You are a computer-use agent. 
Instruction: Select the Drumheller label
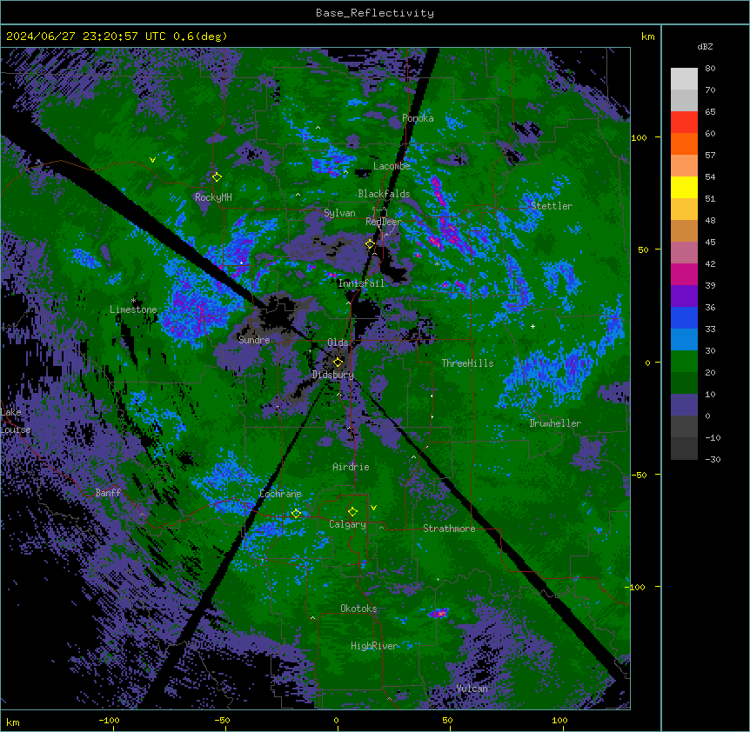coord(555,423)
